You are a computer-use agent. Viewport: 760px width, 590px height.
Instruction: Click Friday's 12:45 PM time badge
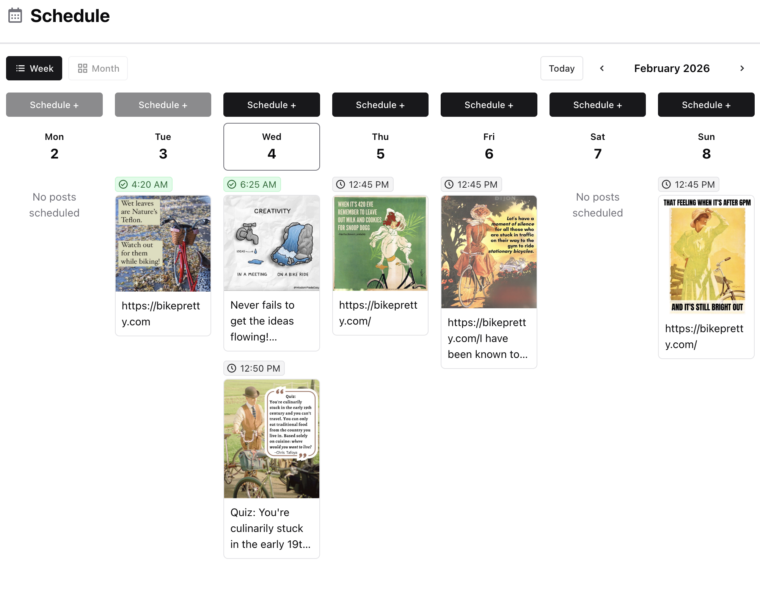(471, 185)
